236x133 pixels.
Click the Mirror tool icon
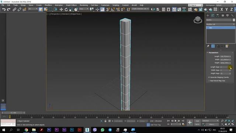153,10
